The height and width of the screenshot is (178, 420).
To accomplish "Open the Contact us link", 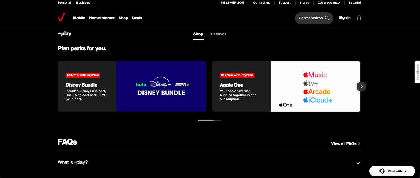I will pyautogui.click(x=261, y=3).
